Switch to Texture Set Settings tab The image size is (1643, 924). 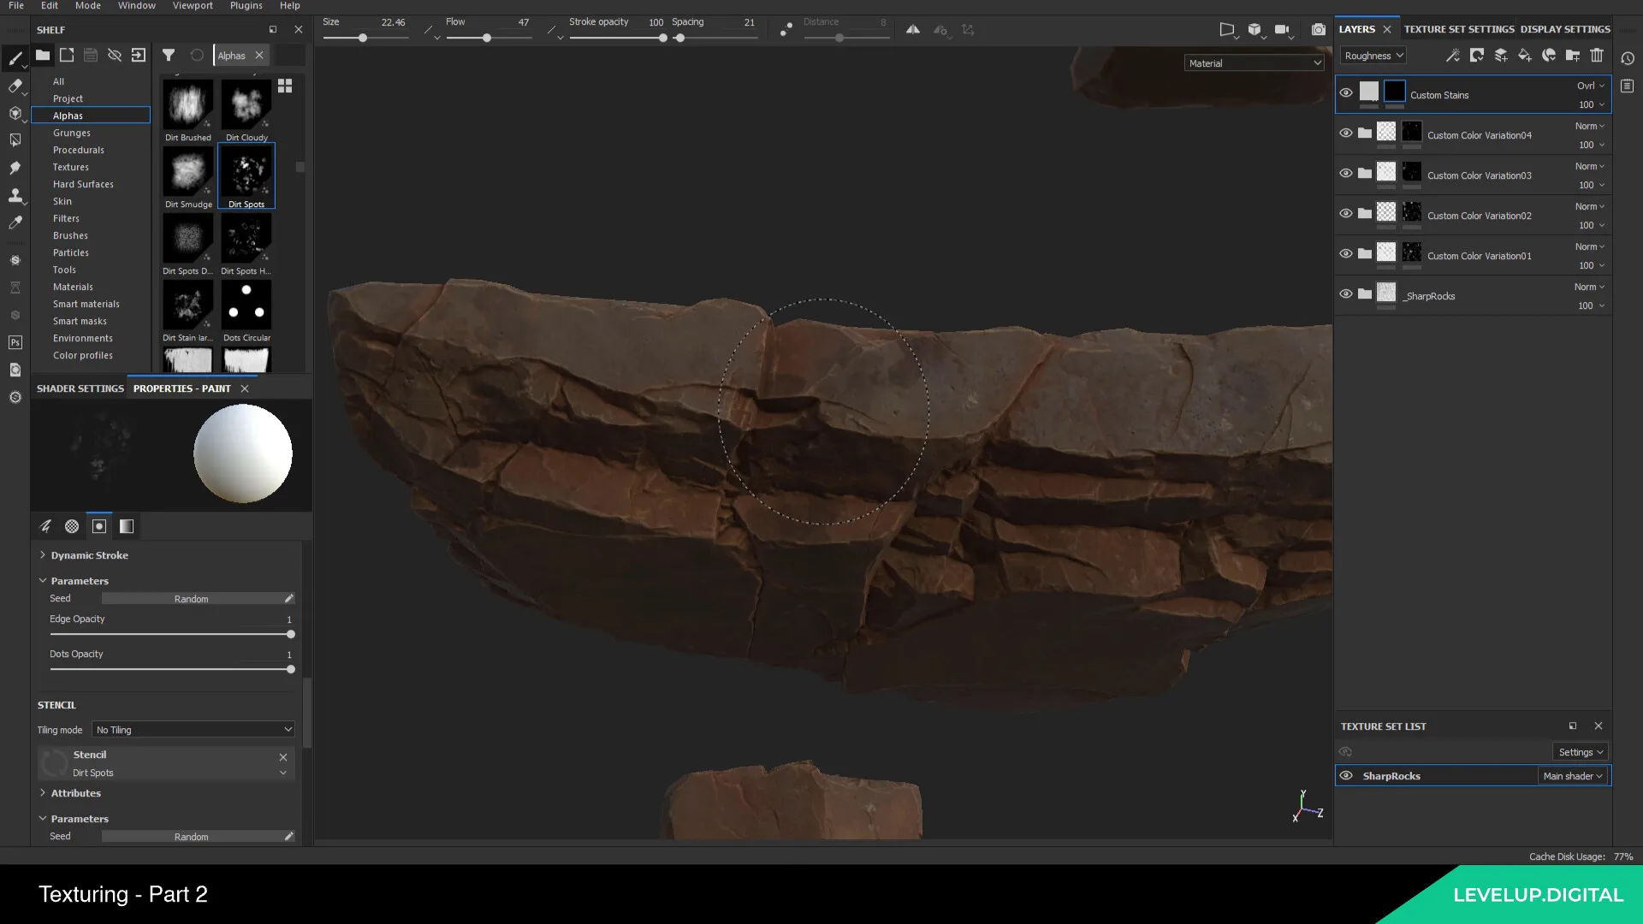pyautogui.click(x=1458, y=28)
